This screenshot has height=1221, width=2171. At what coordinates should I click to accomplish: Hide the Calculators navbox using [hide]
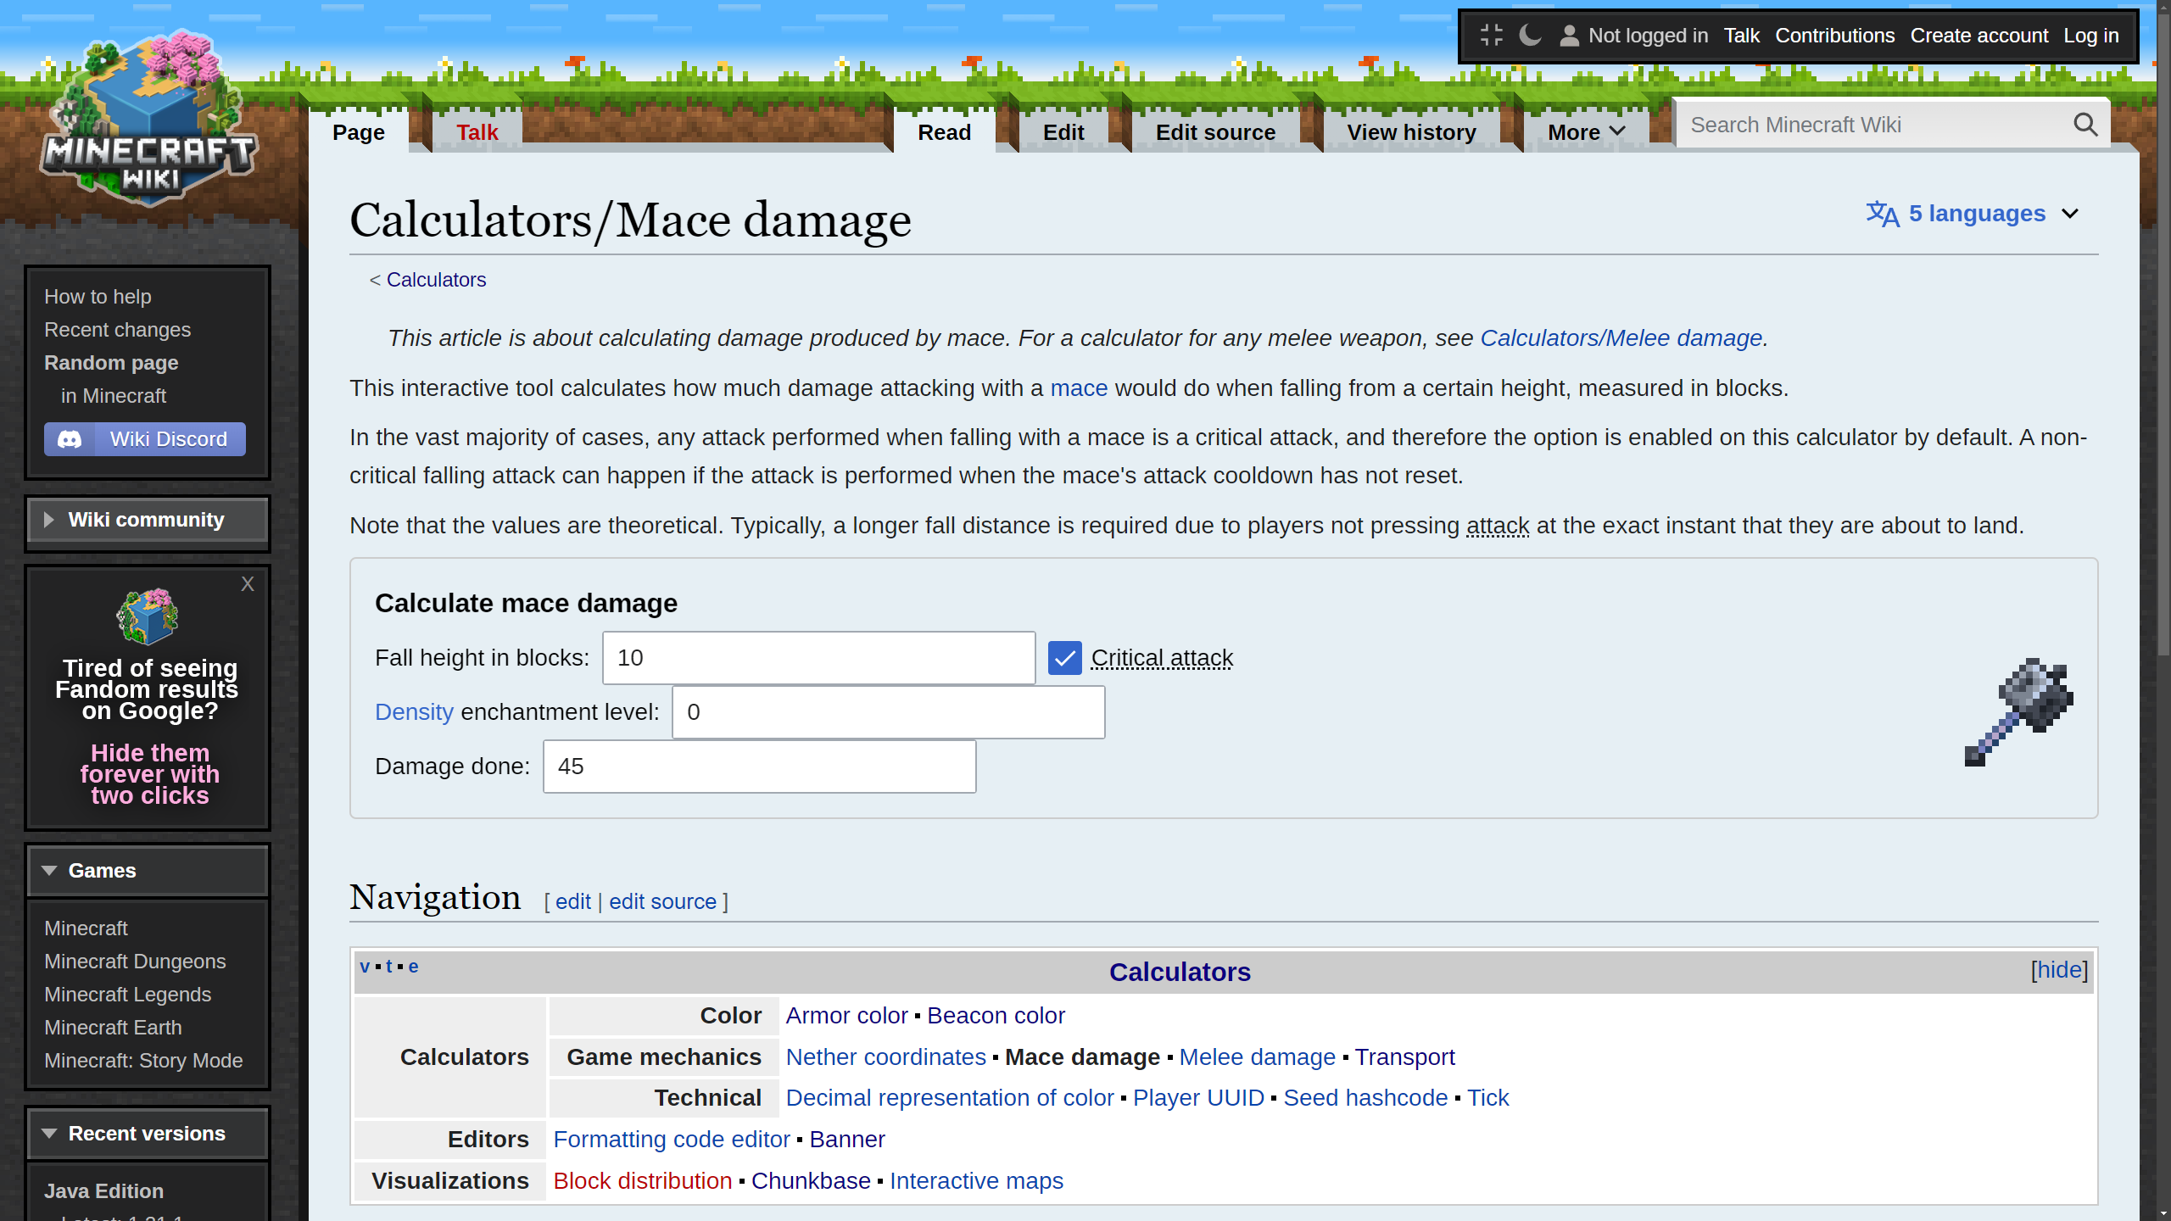coord(2059,969)
